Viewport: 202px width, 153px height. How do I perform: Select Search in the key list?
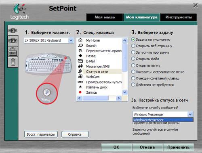coord(91,46)
